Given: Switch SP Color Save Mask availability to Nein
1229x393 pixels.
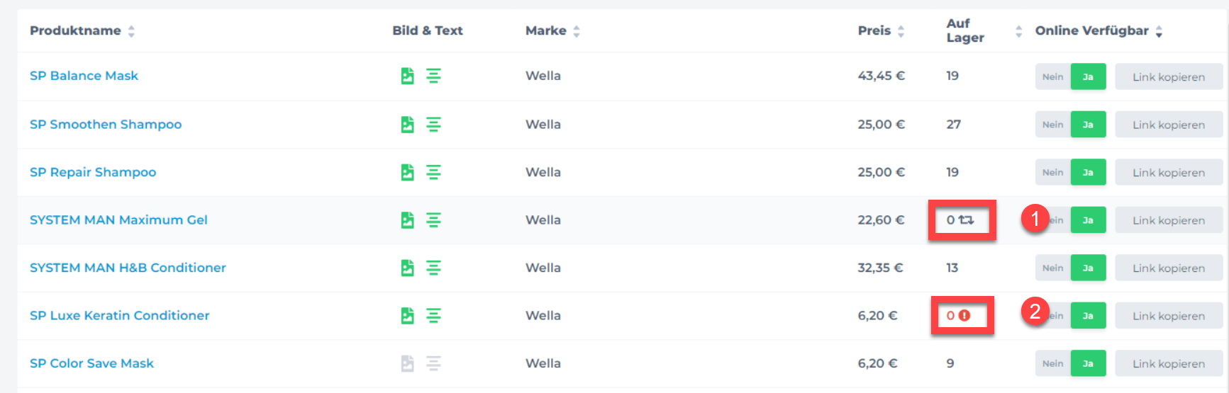Looking at the screenshot, I should click(1052, 363).
